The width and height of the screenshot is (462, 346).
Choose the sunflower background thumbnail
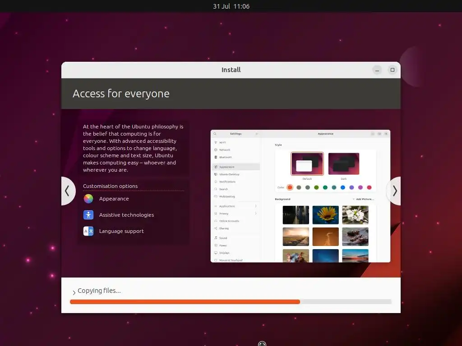326,215
